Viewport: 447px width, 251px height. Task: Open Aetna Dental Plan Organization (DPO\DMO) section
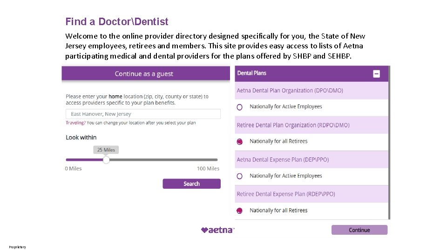tap(312, 91)
